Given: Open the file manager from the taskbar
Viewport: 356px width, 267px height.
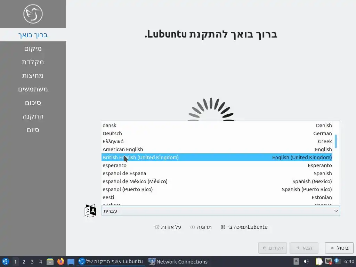Looking at the screenshot, I should (x=50, y=261).
